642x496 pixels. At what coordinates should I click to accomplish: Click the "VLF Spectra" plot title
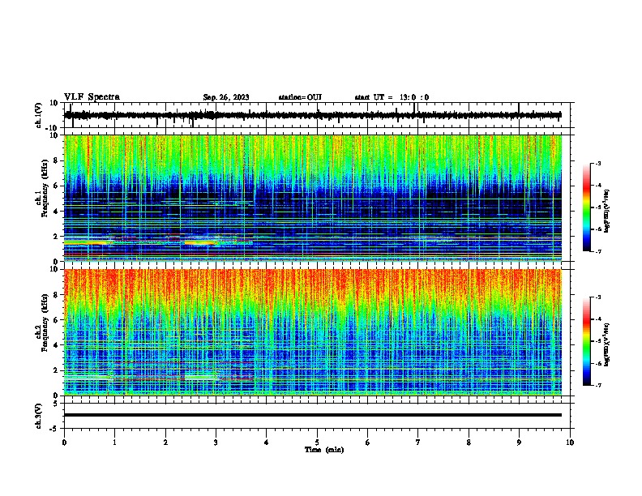tap(92, 97)
